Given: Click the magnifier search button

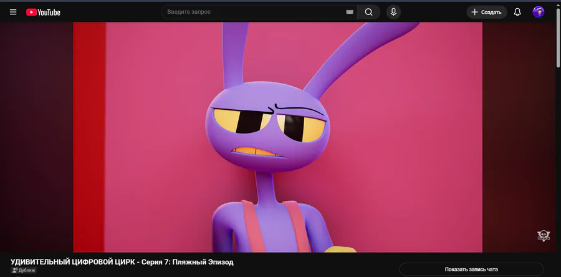Looking at the screenshot, I should tap(368, 12).
